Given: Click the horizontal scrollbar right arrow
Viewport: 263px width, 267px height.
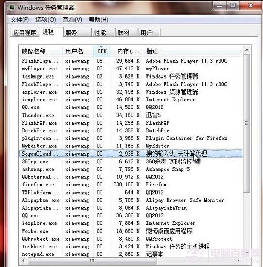Looking at the screenshot, I should 239,261.
